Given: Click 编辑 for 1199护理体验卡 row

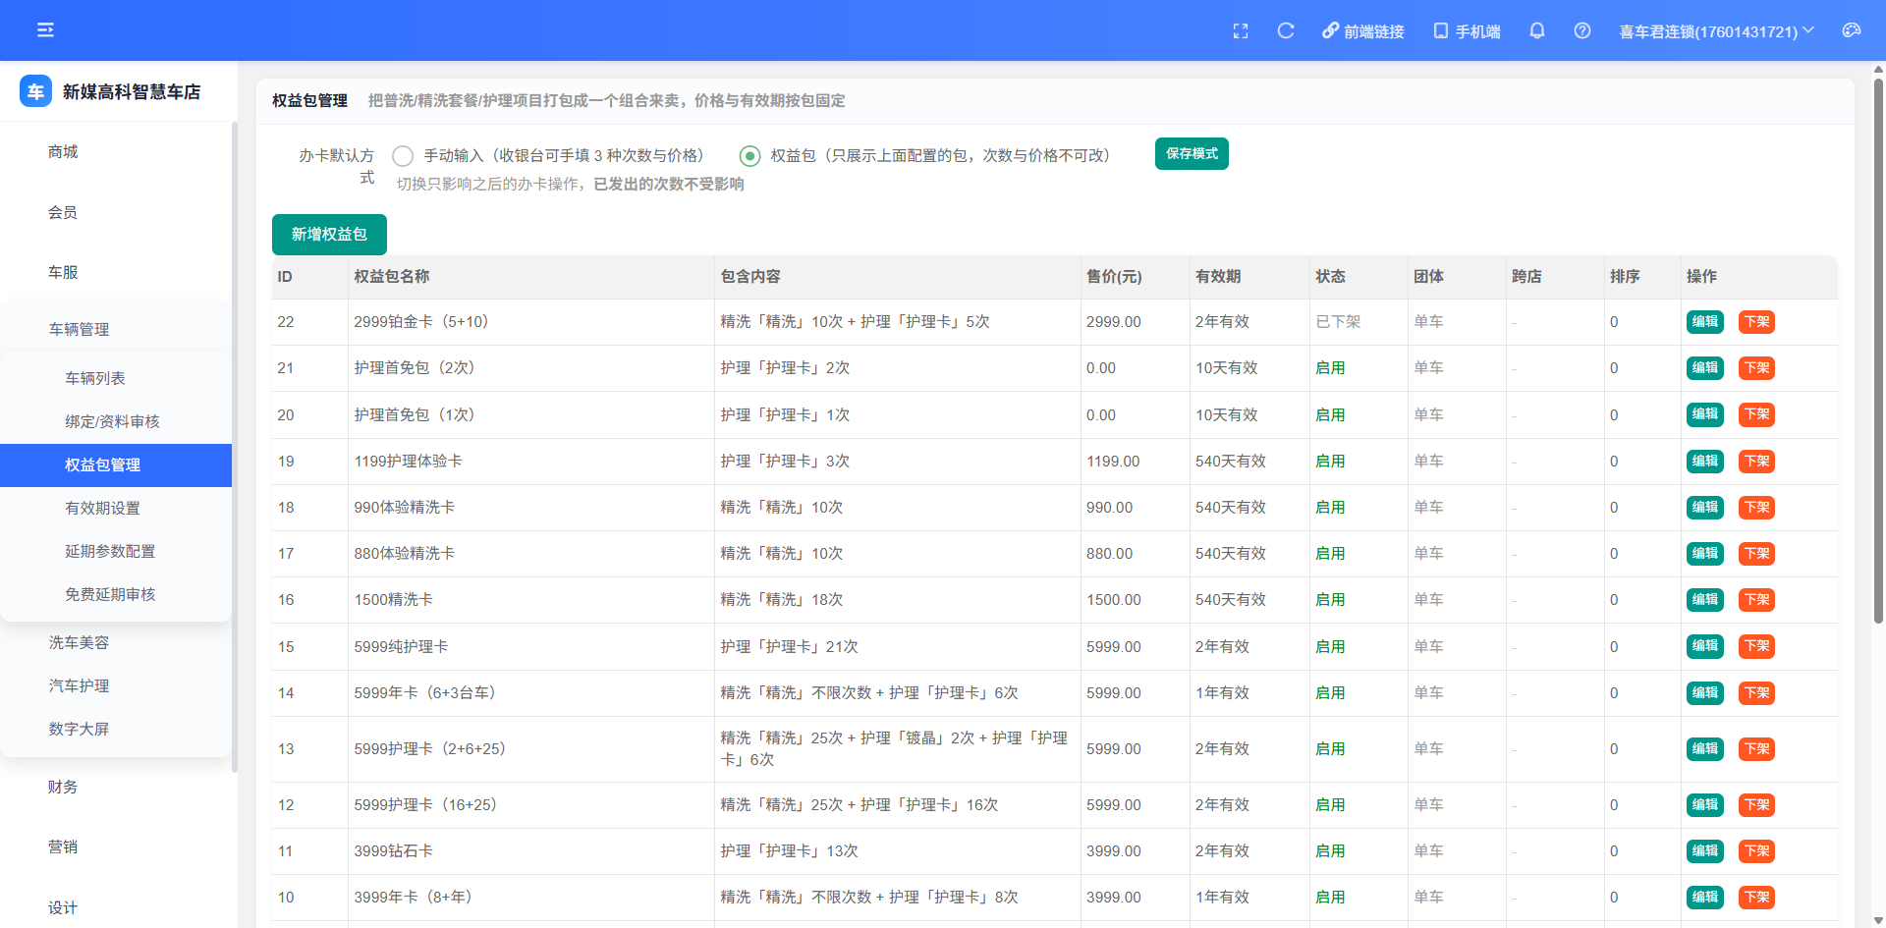Looking at the screenshot, I should (x=1704, y=462).
